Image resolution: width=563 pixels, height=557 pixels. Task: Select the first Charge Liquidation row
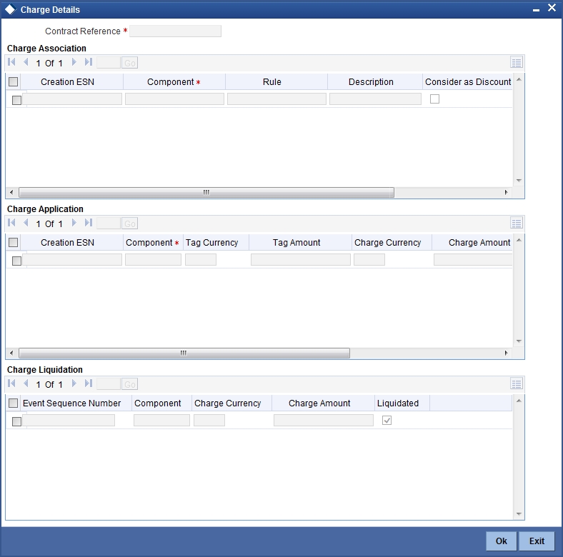tap(16, 422)
